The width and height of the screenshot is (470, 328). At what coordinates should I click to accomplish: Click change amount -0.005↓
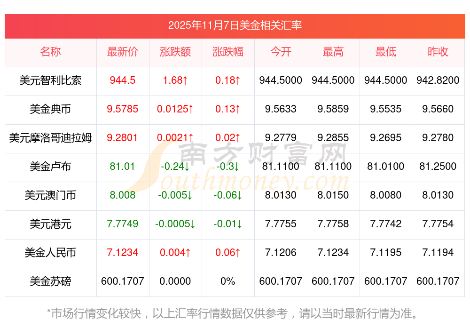coord(175,195)
